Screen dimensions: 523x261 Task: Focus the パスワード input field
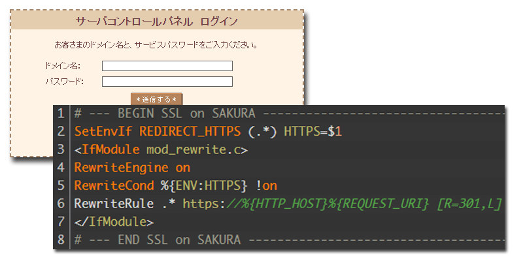point(167,82)
